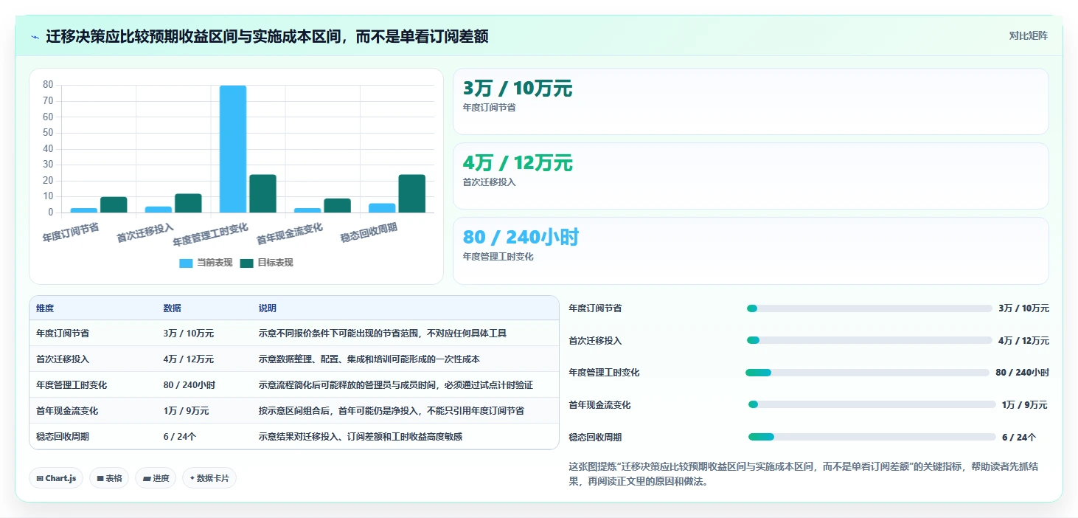Click the tall blue 年度管理工时变化 bar

233,149
